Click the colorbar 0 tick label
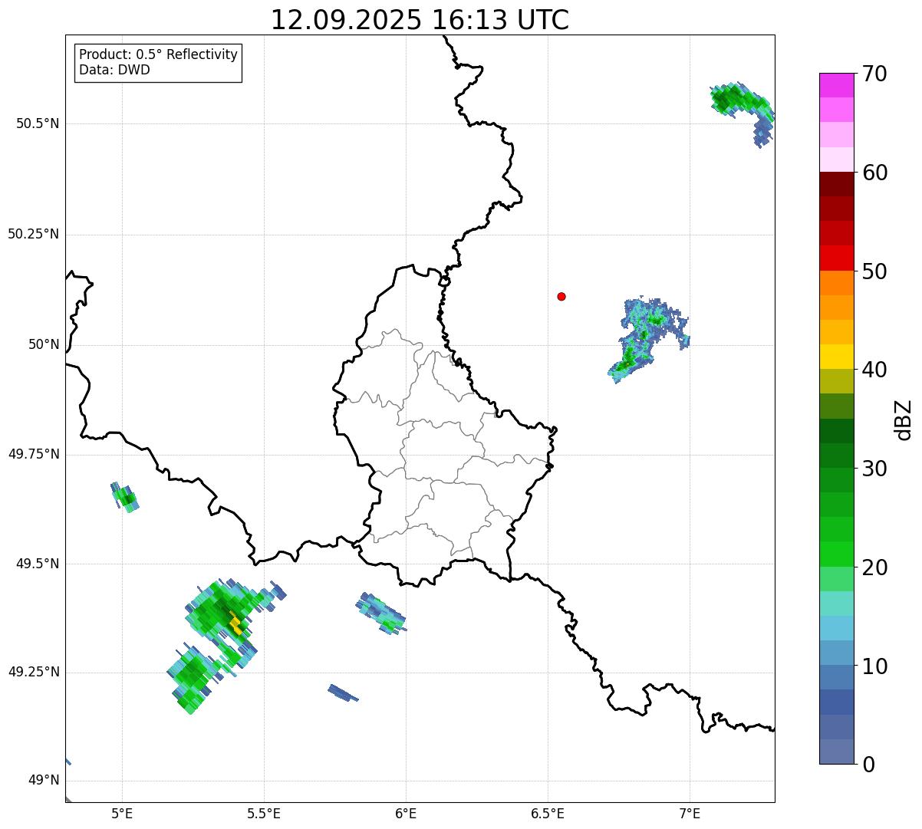922x829 pixels. tap(868, 765)
